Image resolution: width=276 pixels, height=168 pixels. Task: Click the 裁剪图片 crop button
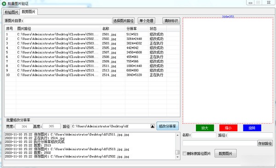point(225,154)
